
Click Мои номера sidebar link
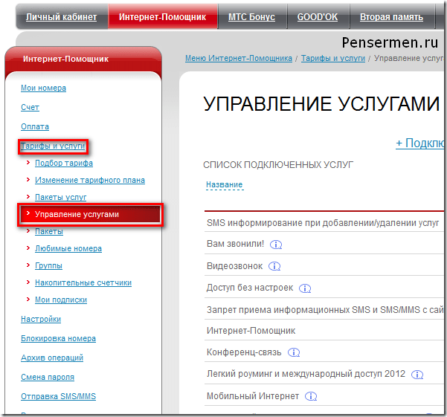tap(43, 88)
